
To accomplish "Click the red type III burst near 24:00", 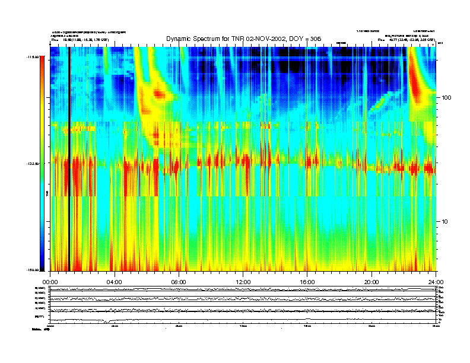I will [x=415, y=79].
